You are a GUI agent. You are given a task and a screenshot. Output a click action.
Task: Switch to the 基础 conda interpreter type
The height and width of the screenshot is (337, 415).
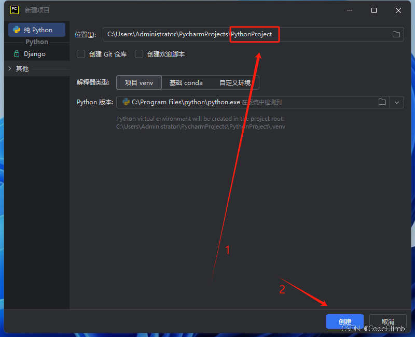[x=186, y=82]
